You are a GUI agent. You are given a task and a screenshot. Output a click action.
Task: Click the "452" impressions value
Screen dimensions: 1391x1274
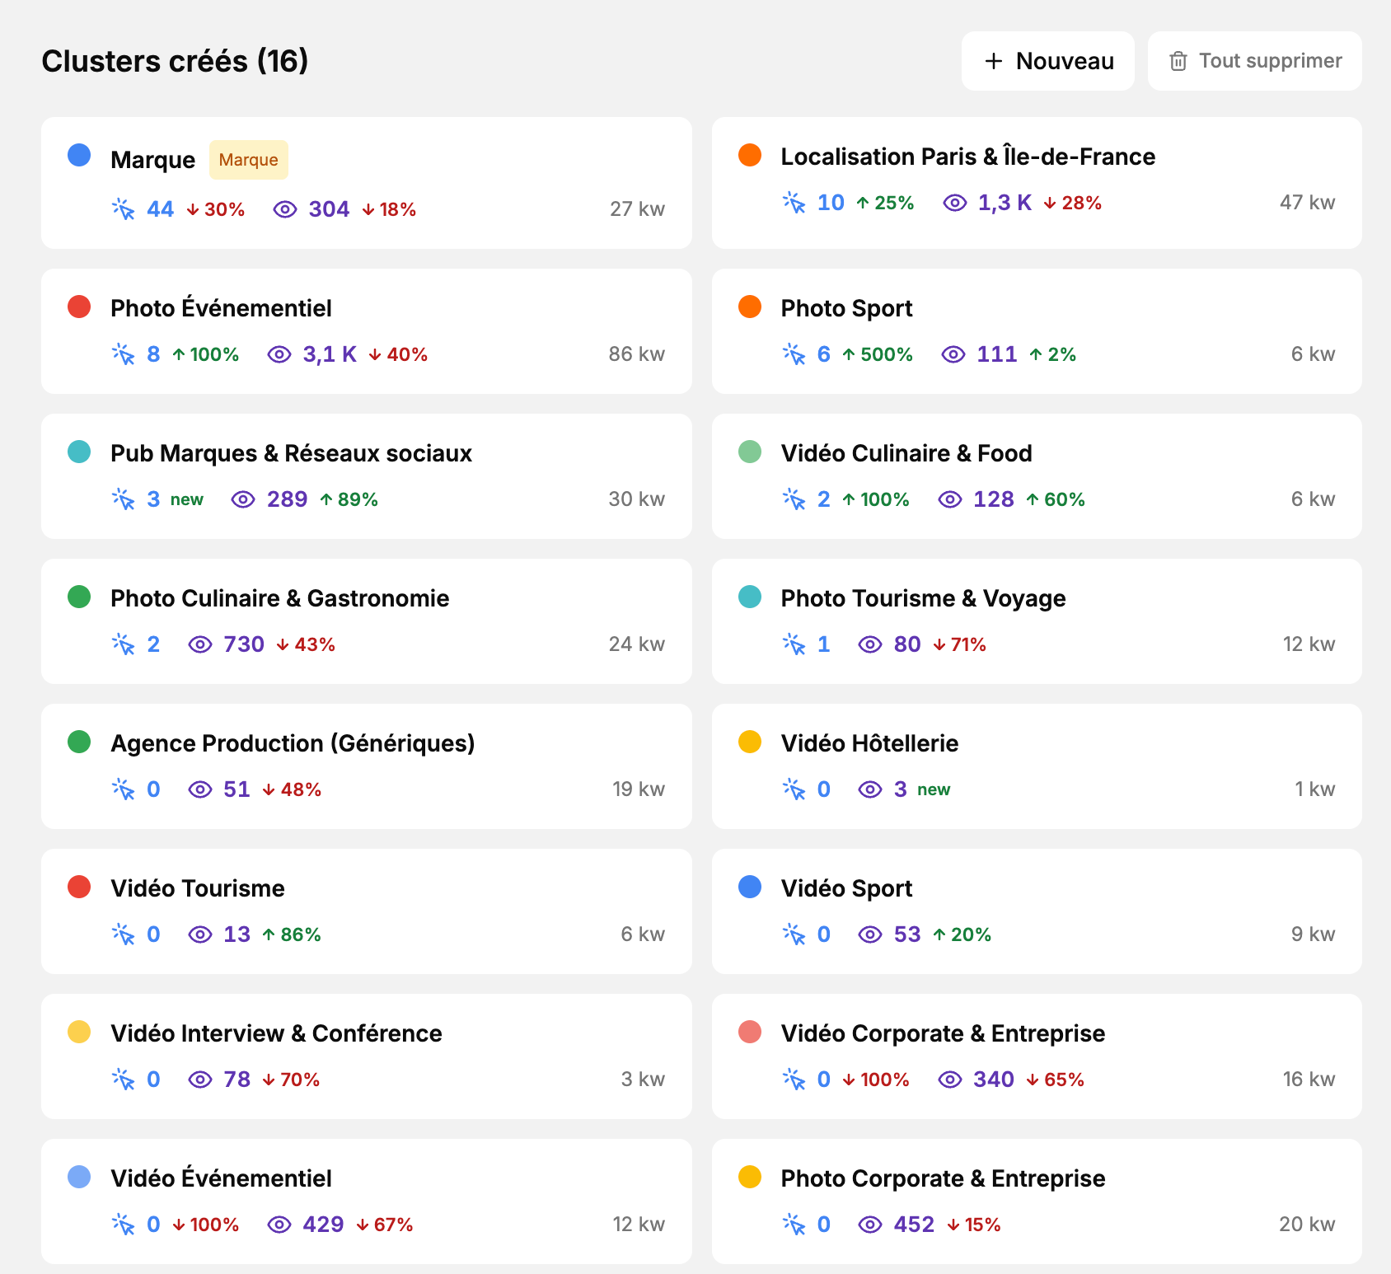914,1225
